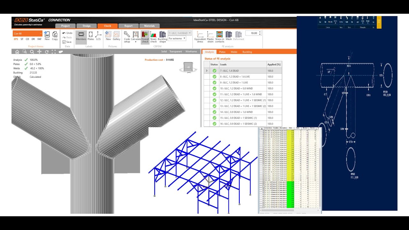Click the Home view icon

click(x=17, y=52)
